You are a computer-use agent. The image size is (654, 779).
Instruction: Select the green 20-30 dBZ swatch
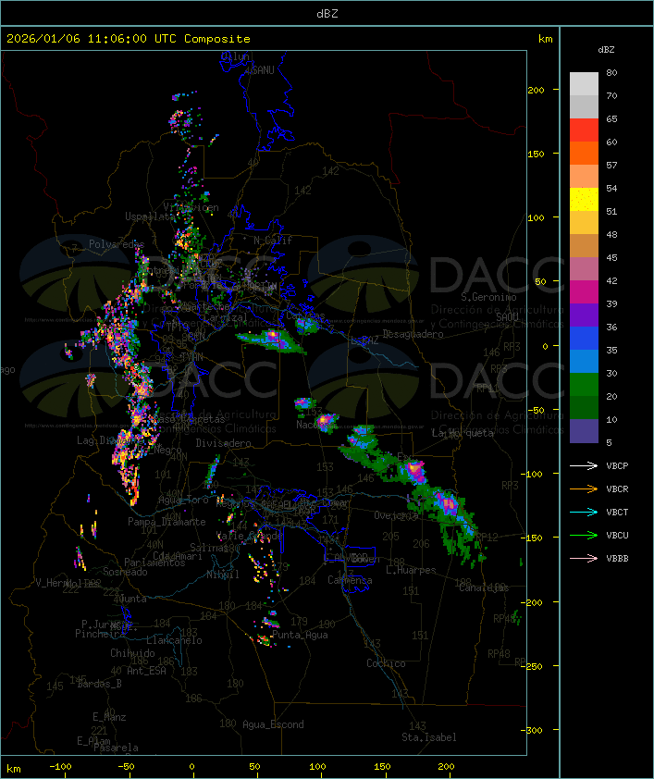click(584, 385)
